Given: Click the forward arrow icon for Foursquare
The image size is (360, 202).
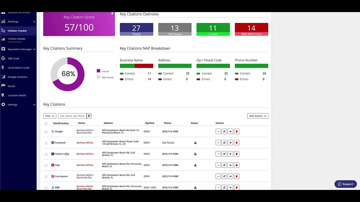Looking at the screenshot, I should coord(230,176).
